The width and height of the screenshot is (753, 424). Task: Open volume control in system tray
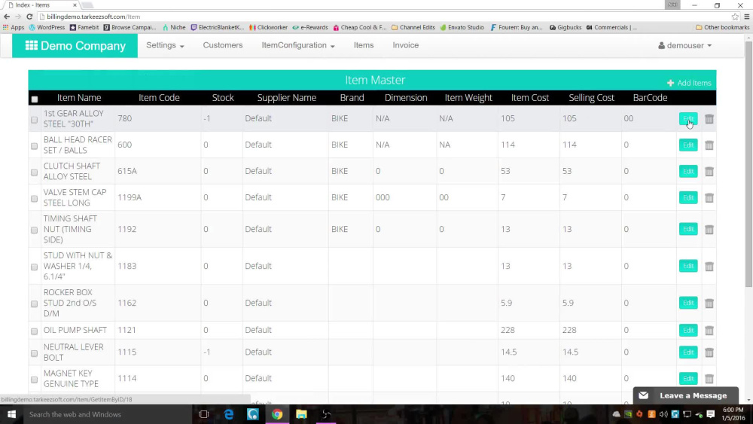pos(663,414)
